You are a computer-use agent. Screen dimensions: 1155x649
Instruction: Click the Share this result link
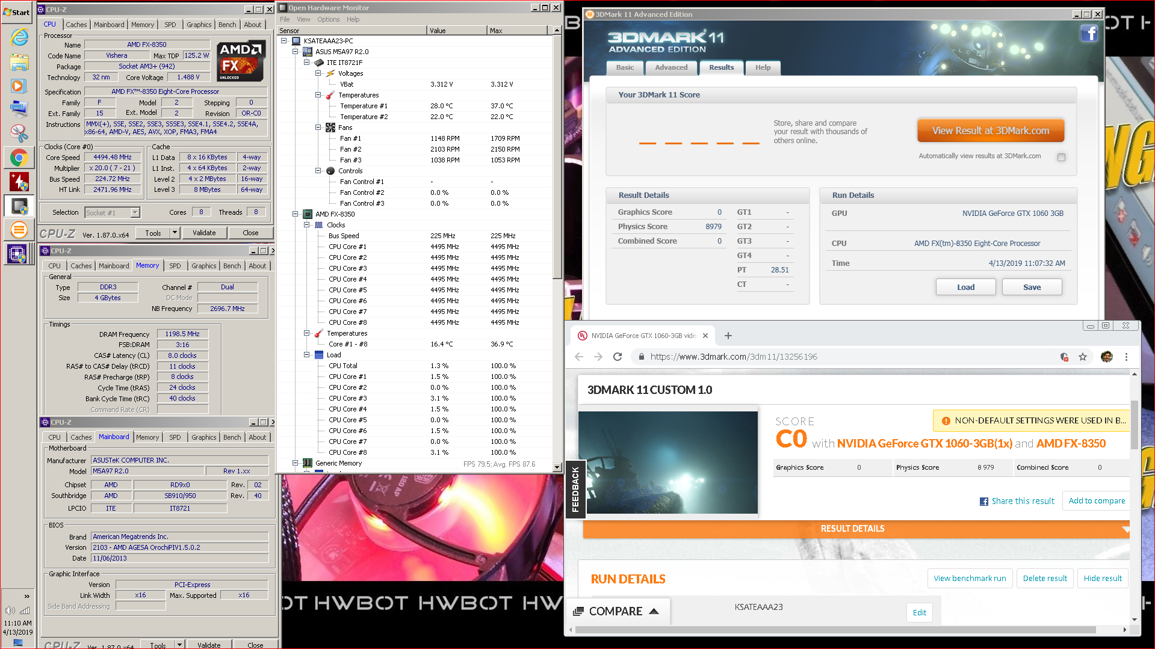(x=1023, y=501)
